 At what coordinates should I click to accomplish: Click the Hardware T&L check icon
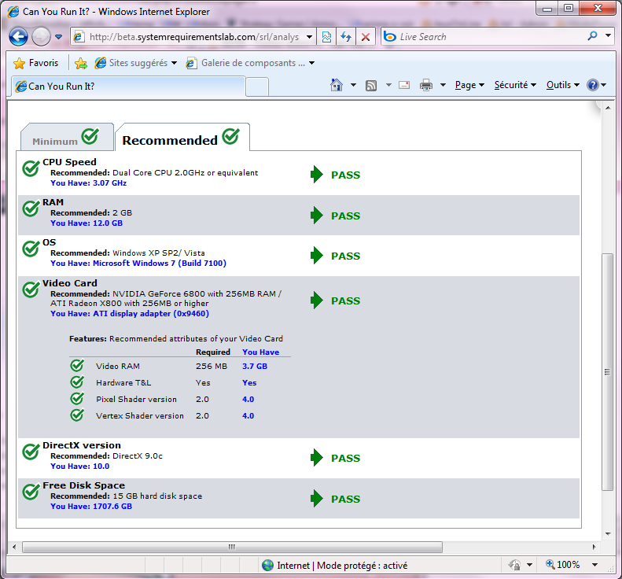77,382
